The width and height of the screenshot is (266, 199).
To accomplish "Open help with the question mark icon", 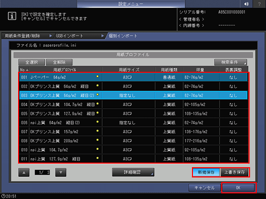I will (259, 4).
